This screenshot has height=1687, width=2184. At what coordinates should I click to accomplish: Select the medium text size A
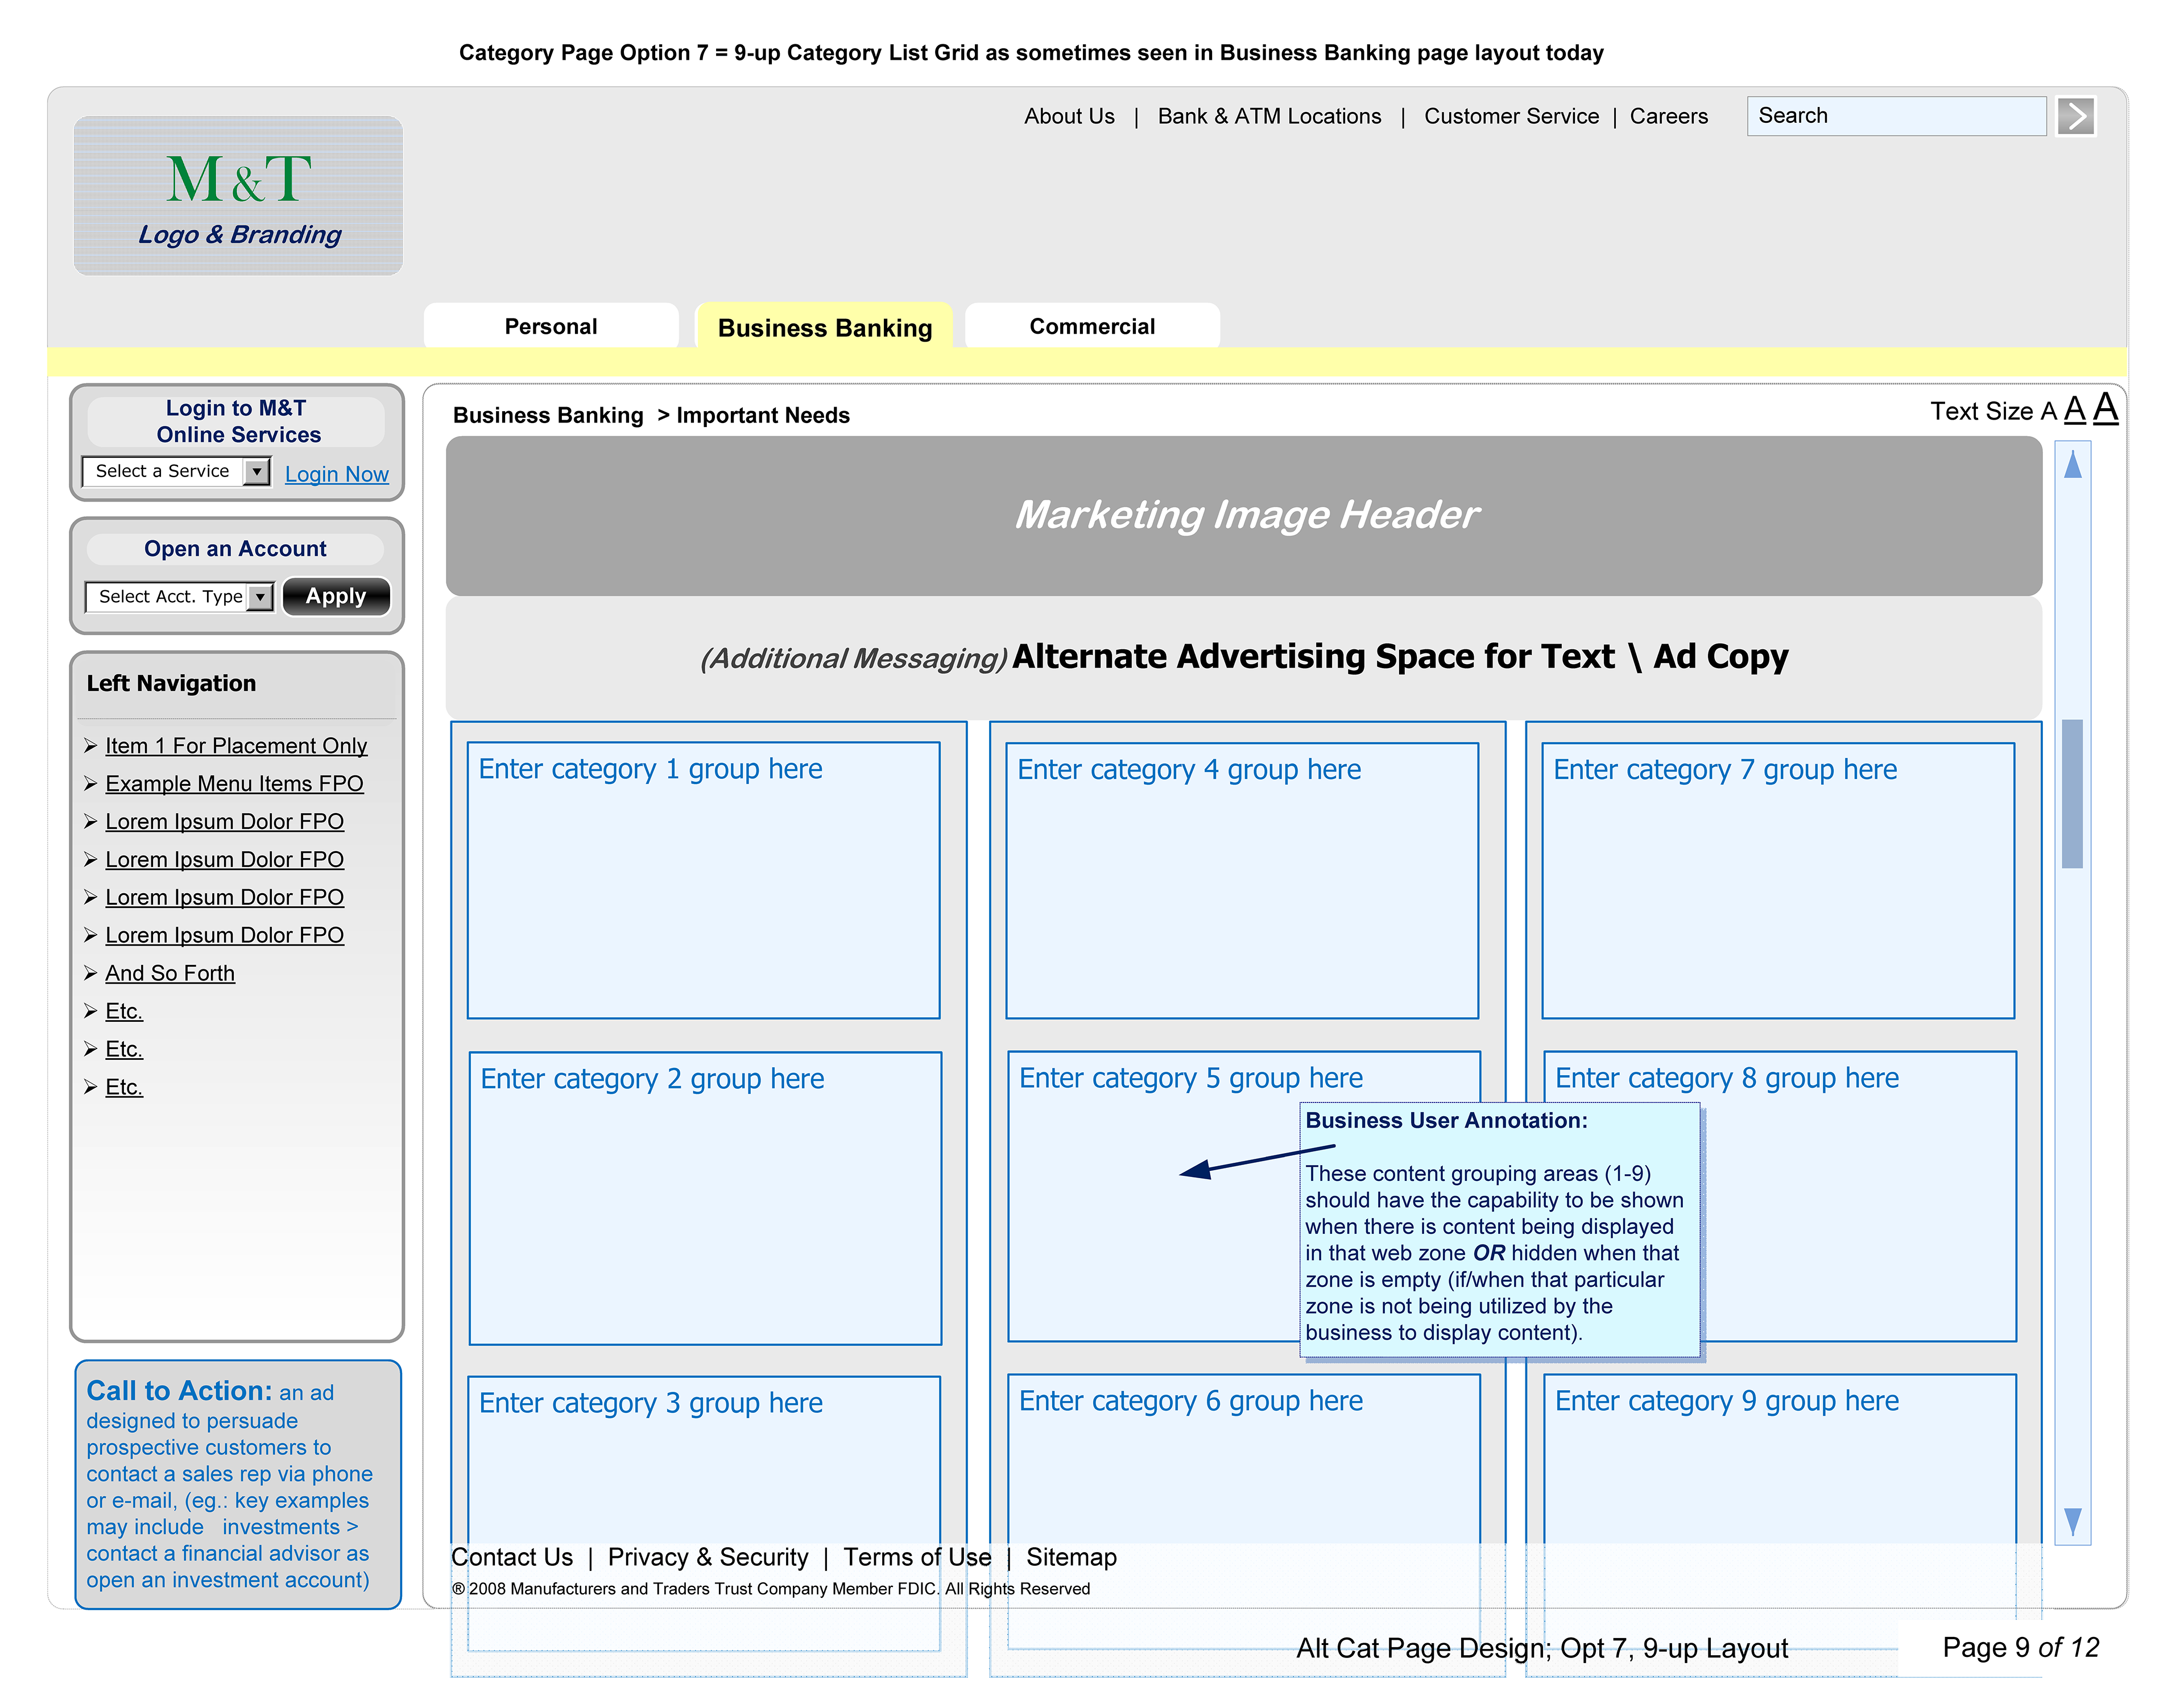(x=2074, y=410)
